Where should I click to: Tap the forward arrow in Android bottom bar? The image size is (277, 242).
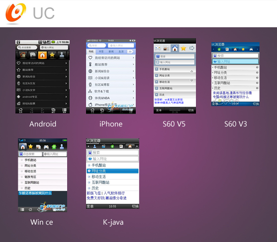42,110
